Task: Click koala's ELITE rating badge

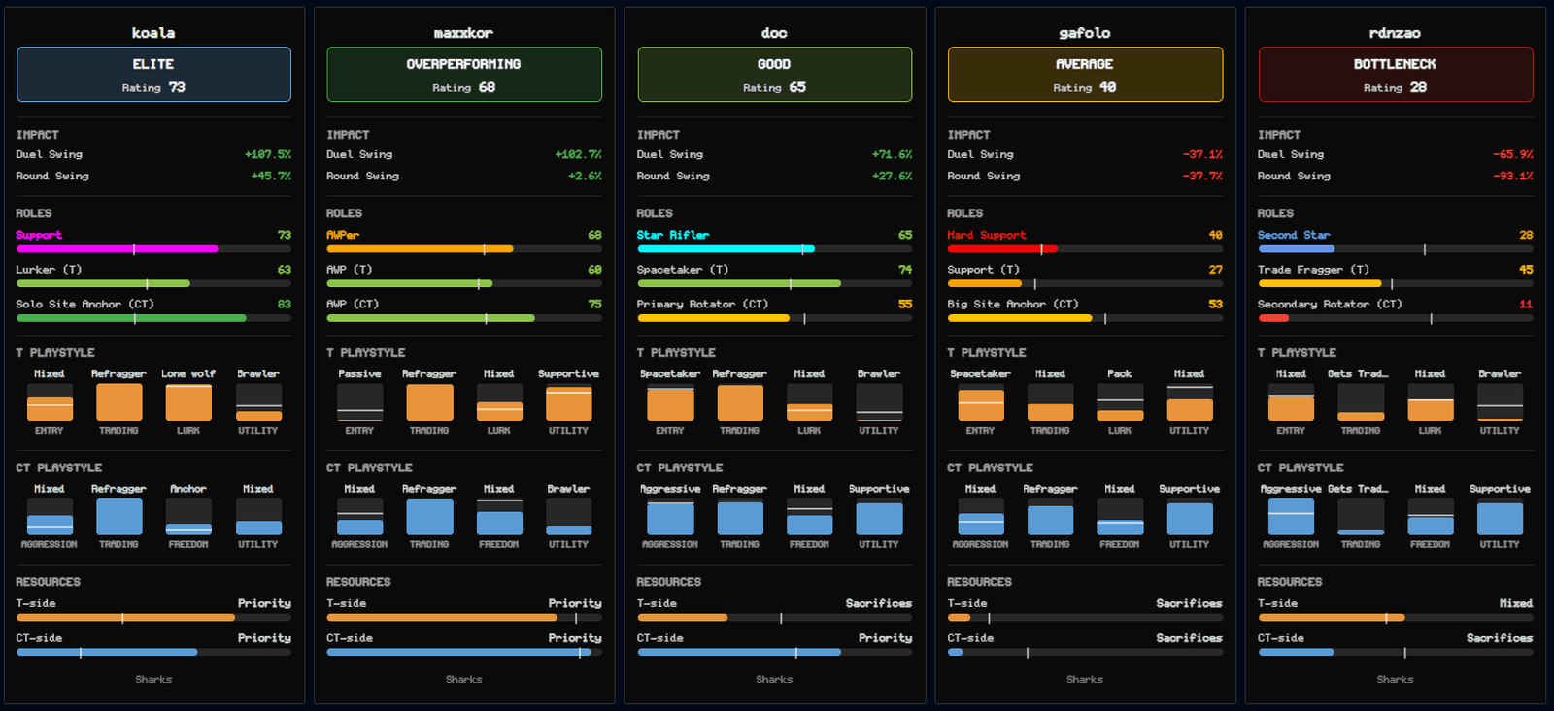Action: tap(153, 75)
